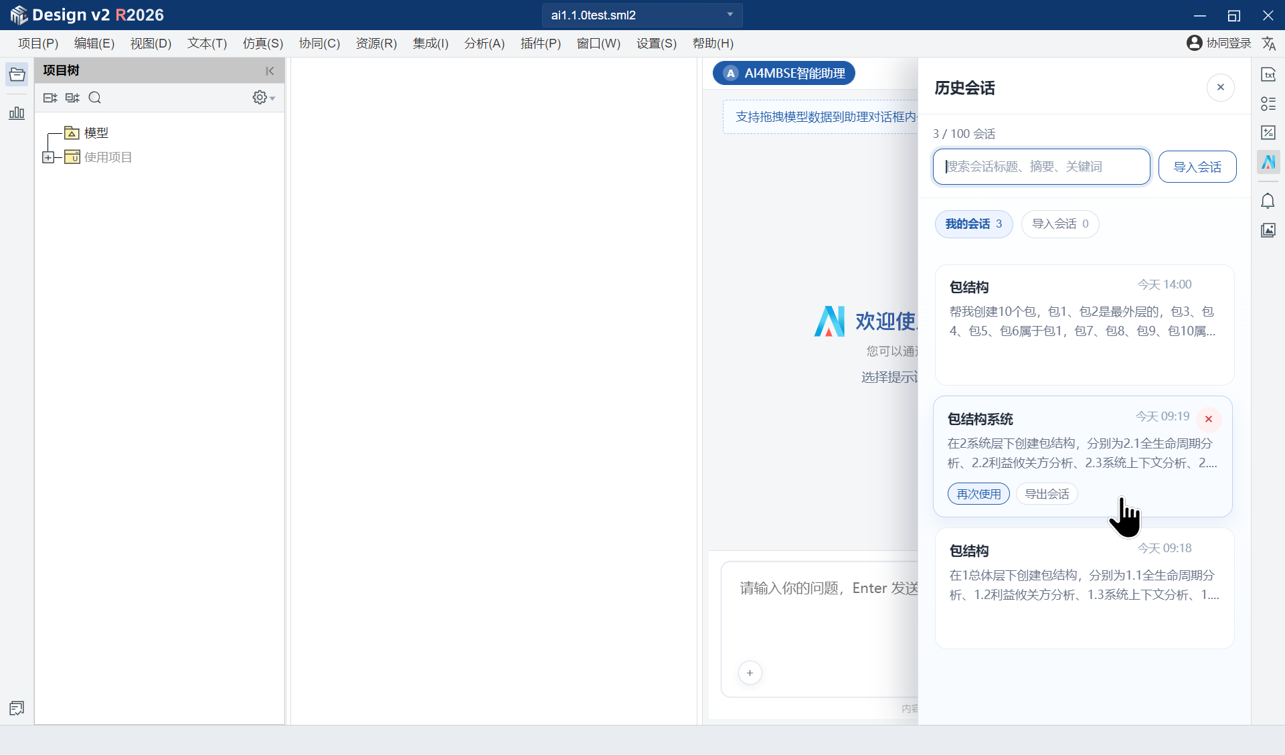Open the 插件(P) menu
The height and width of the screenshot is (755, 1285).
(x=541, y=44)
